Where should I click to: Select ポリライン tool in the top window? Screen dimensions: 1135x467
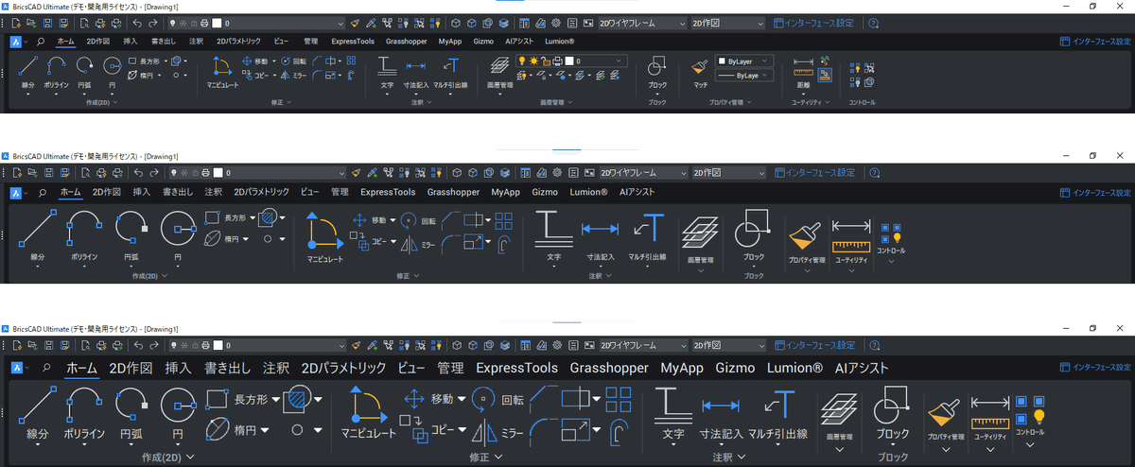pos(57,71)
